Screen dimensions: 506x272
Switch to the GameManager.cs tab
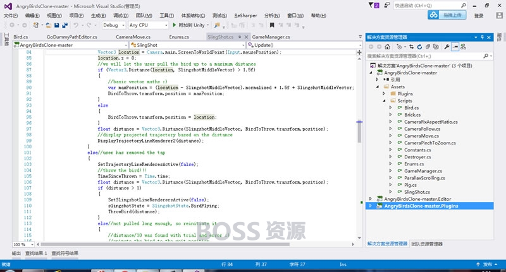coord(271,37)
